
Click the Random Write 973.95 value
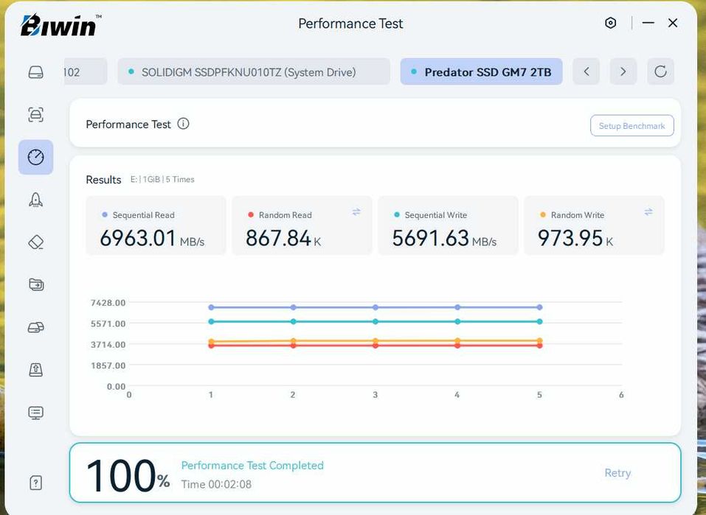tap(570, 238)
